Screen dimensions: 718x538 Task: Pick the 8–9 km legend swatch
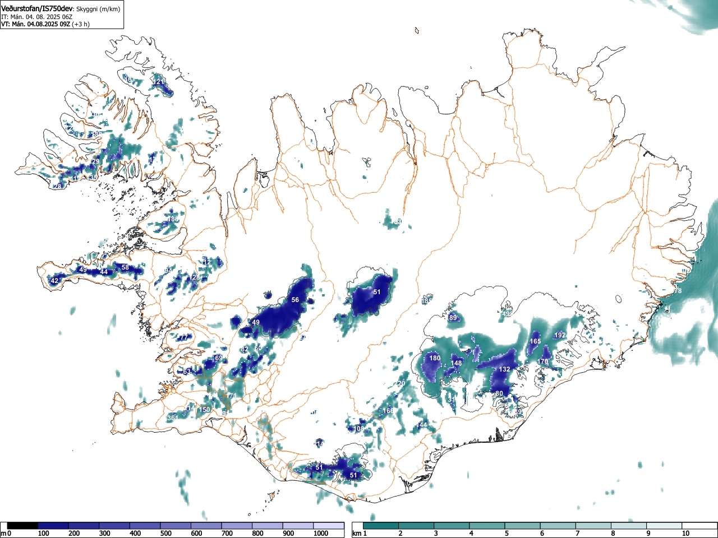(x=628, y=526)
